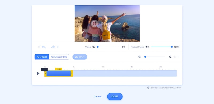Play the timeline with the play button

point(38,74)
